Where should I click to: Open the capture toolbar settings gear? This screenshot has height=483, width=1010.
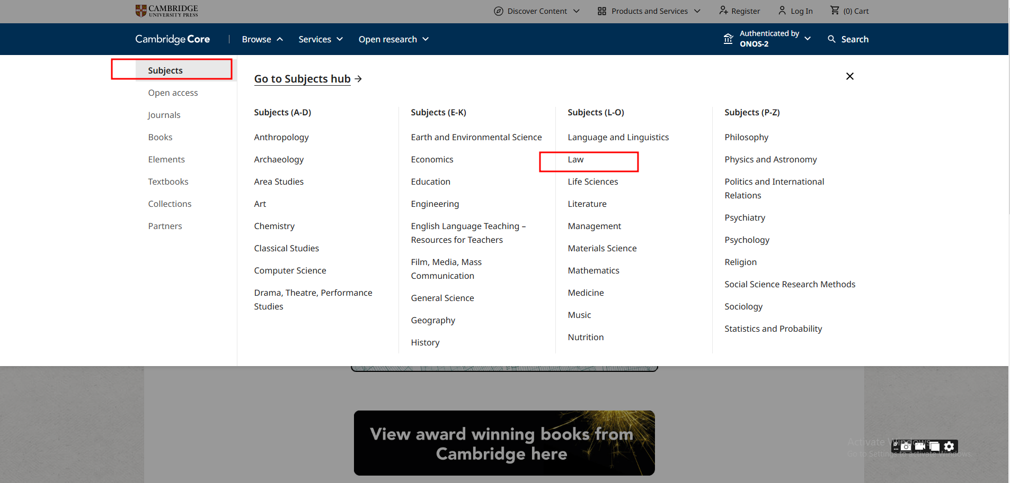(949, 446)
